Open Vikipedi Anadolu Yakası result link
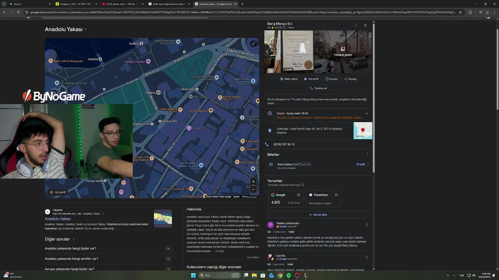 (58, 219)
